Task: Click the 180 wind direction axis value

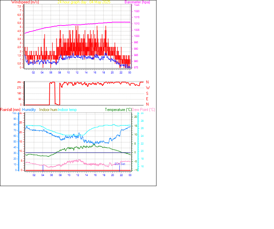Action: tap(19, 93)
